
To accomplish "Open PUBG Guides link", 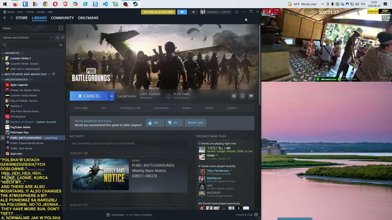I will tap(187, 108).
